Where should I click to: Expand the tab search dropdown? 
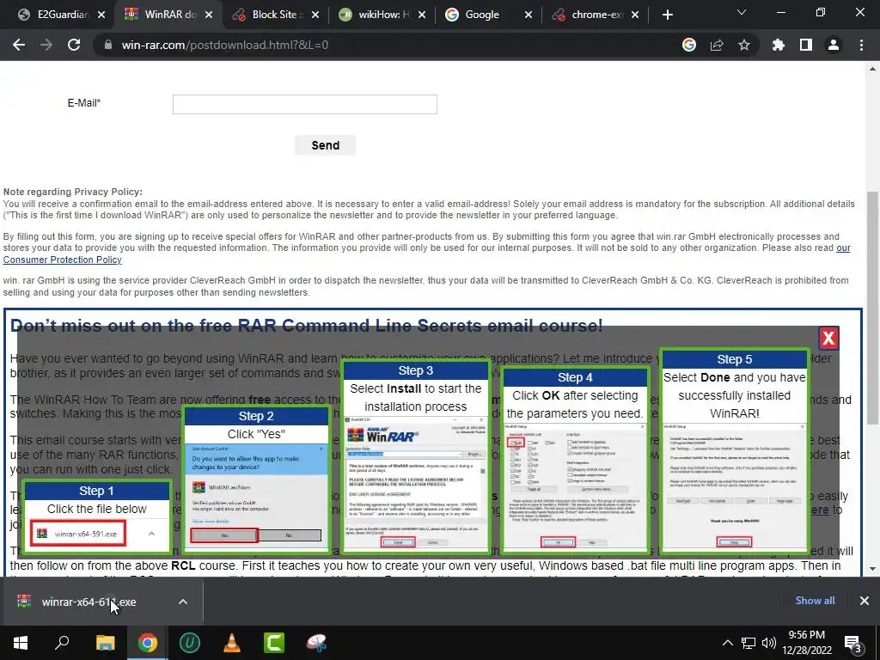[742, 12]
